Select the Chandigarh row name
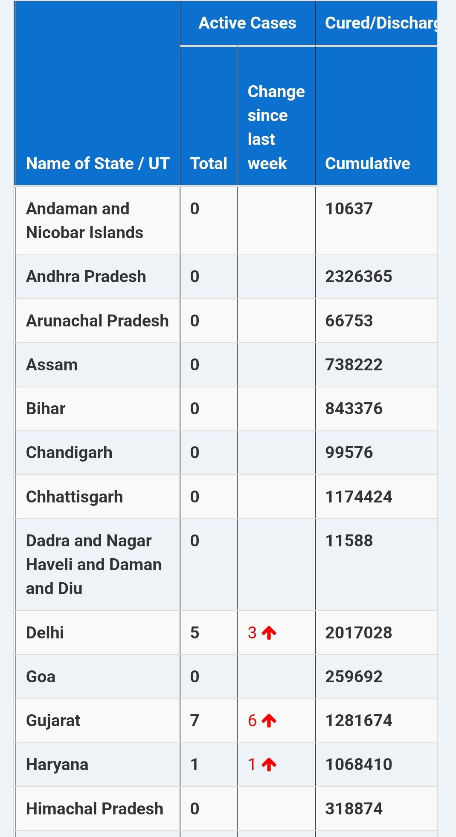The width and height of the screenshot is (456, 837). 69,453
